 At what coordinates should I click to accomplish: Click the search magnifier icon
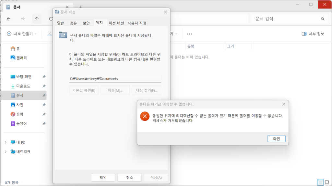coord(323,19)
